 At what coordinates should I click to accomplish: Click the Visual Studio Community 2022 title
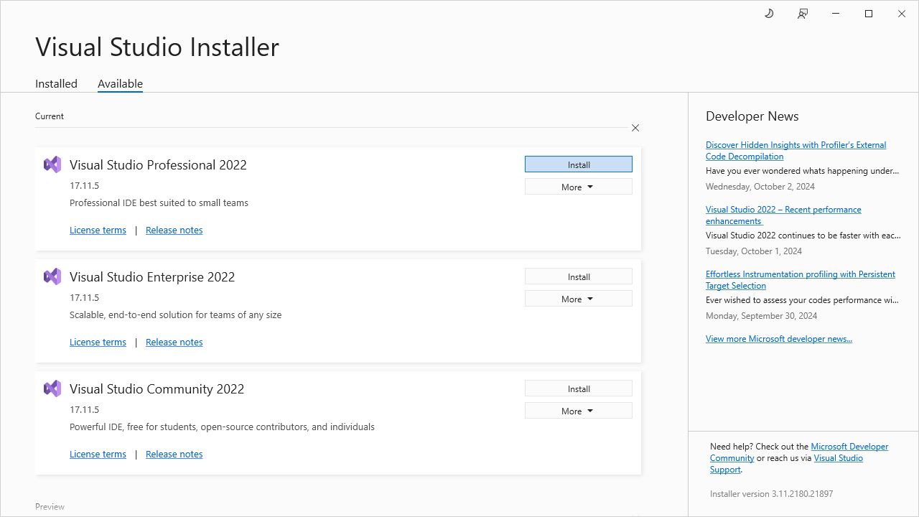(x=157, y=388)
